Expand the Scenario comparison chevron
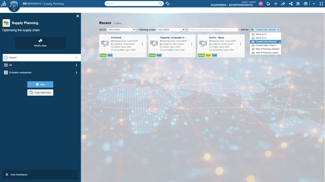This screenshot has height=182, width=325. (x=76, y=72)
